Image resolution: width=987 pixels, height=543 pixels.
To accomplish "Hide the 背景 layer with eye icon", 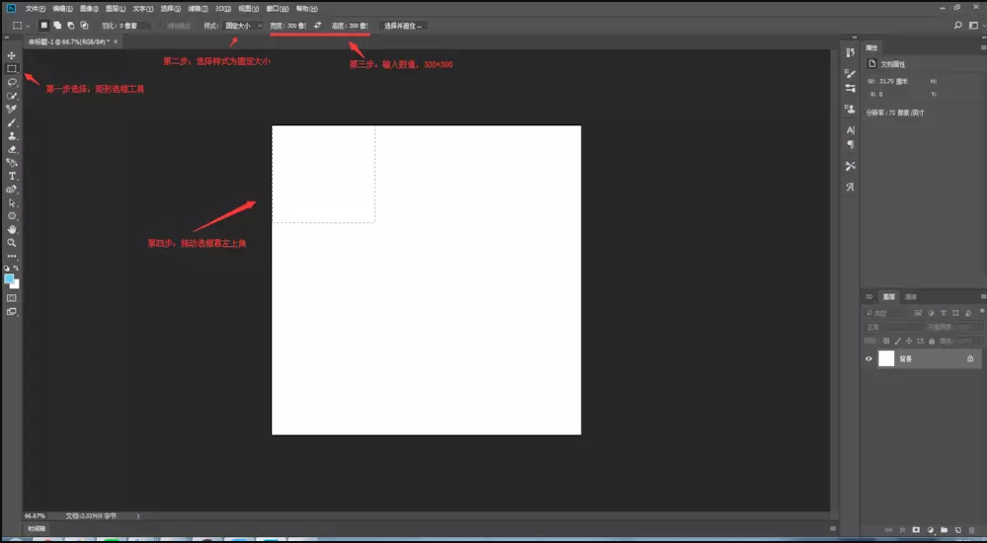I will (868, 358).
